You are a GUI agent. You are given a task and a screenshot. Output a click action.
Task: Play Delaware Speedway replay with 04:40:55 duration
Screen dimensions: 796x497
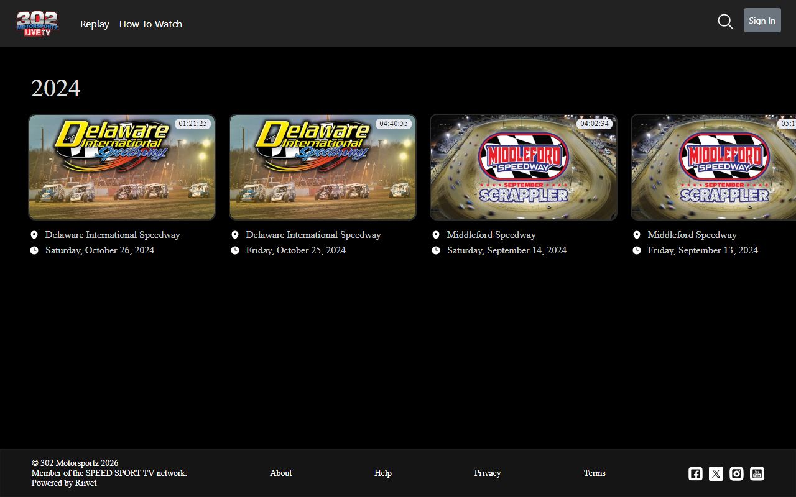pos(323,167)
